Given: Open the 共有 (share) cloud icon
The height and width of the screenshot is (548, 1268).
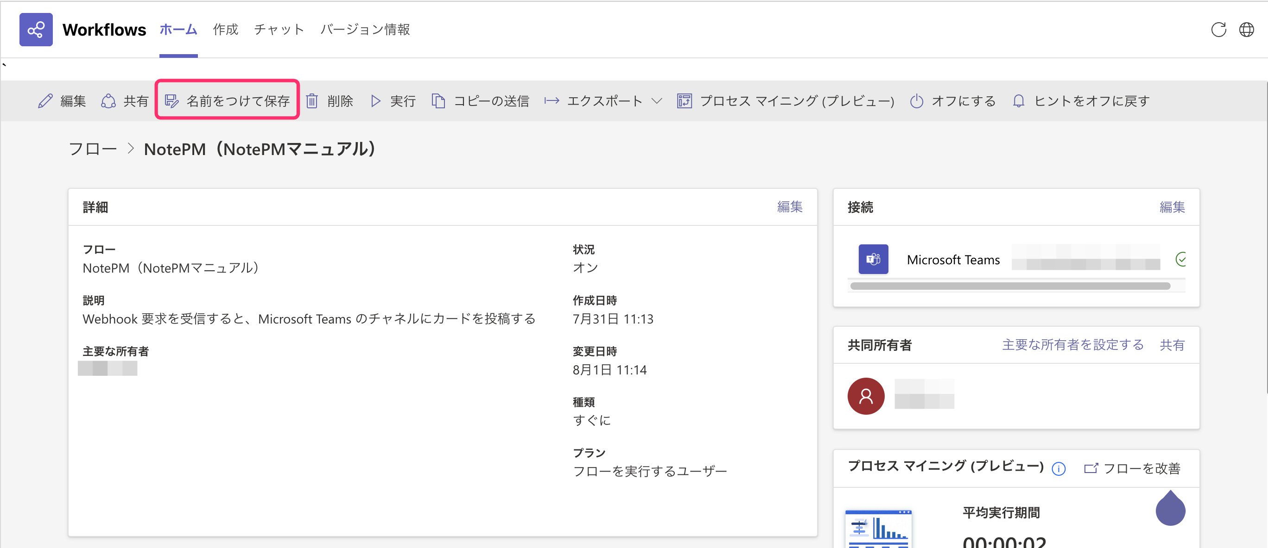Looking at the screenshot, I should (108, 101).
